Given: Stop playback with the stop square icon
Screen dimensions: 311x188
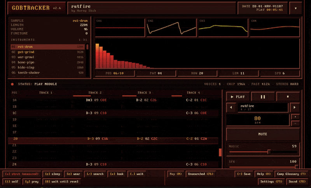Looking at the screenshot, I should (x=288, y=97).
